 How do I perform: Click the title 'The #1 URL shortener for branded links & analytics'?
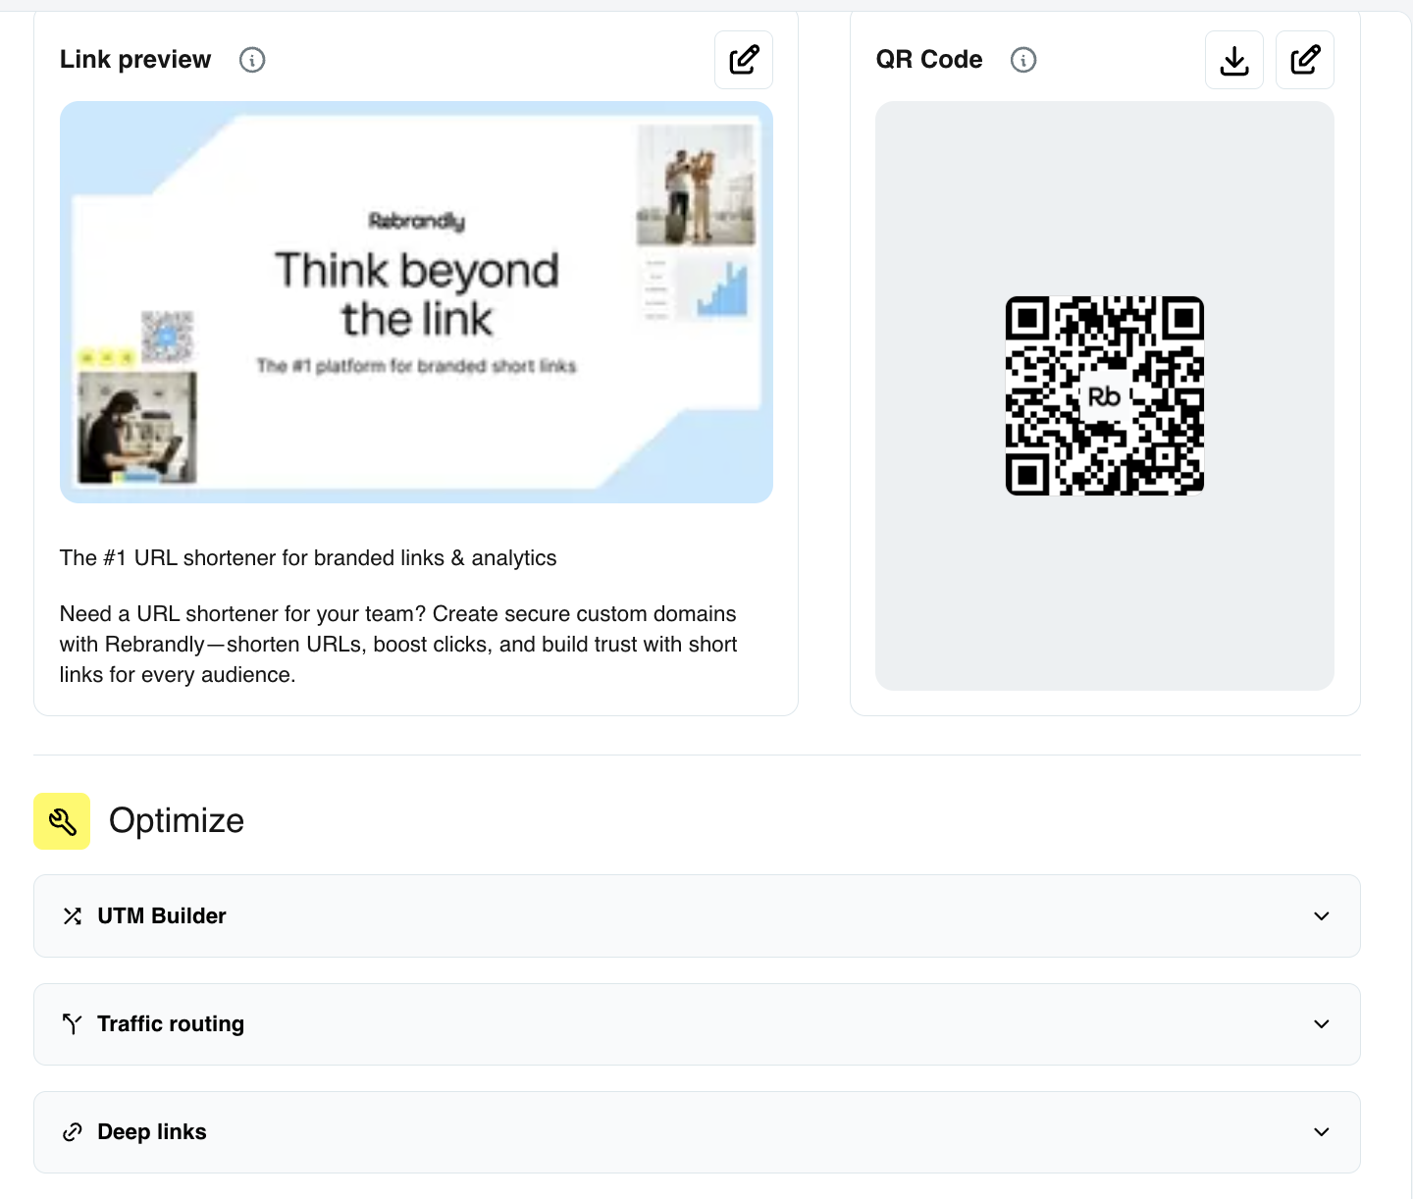[x=308, y=558]
